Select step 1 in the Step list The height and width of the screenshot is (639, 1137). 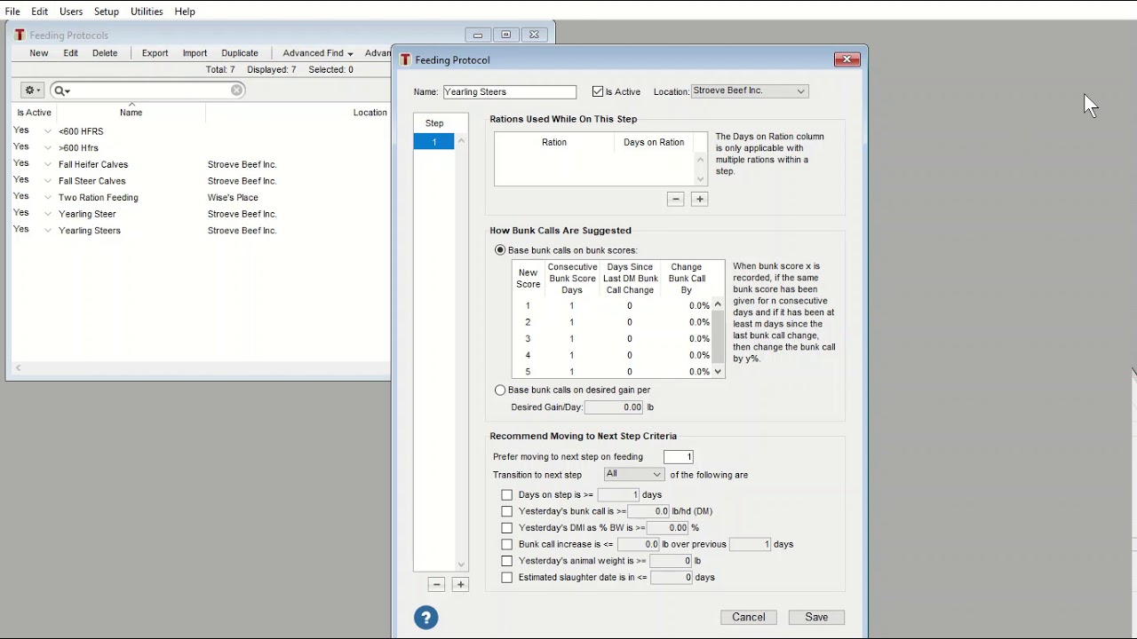(x=433, y=142)
